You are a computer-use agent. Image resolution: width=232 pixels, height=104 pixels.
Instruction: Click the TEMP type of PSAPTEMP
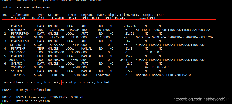41,49
